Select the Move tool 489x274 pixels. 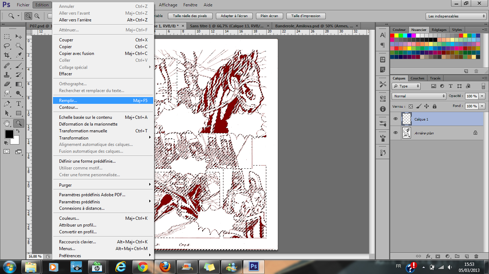pos(19,36)
